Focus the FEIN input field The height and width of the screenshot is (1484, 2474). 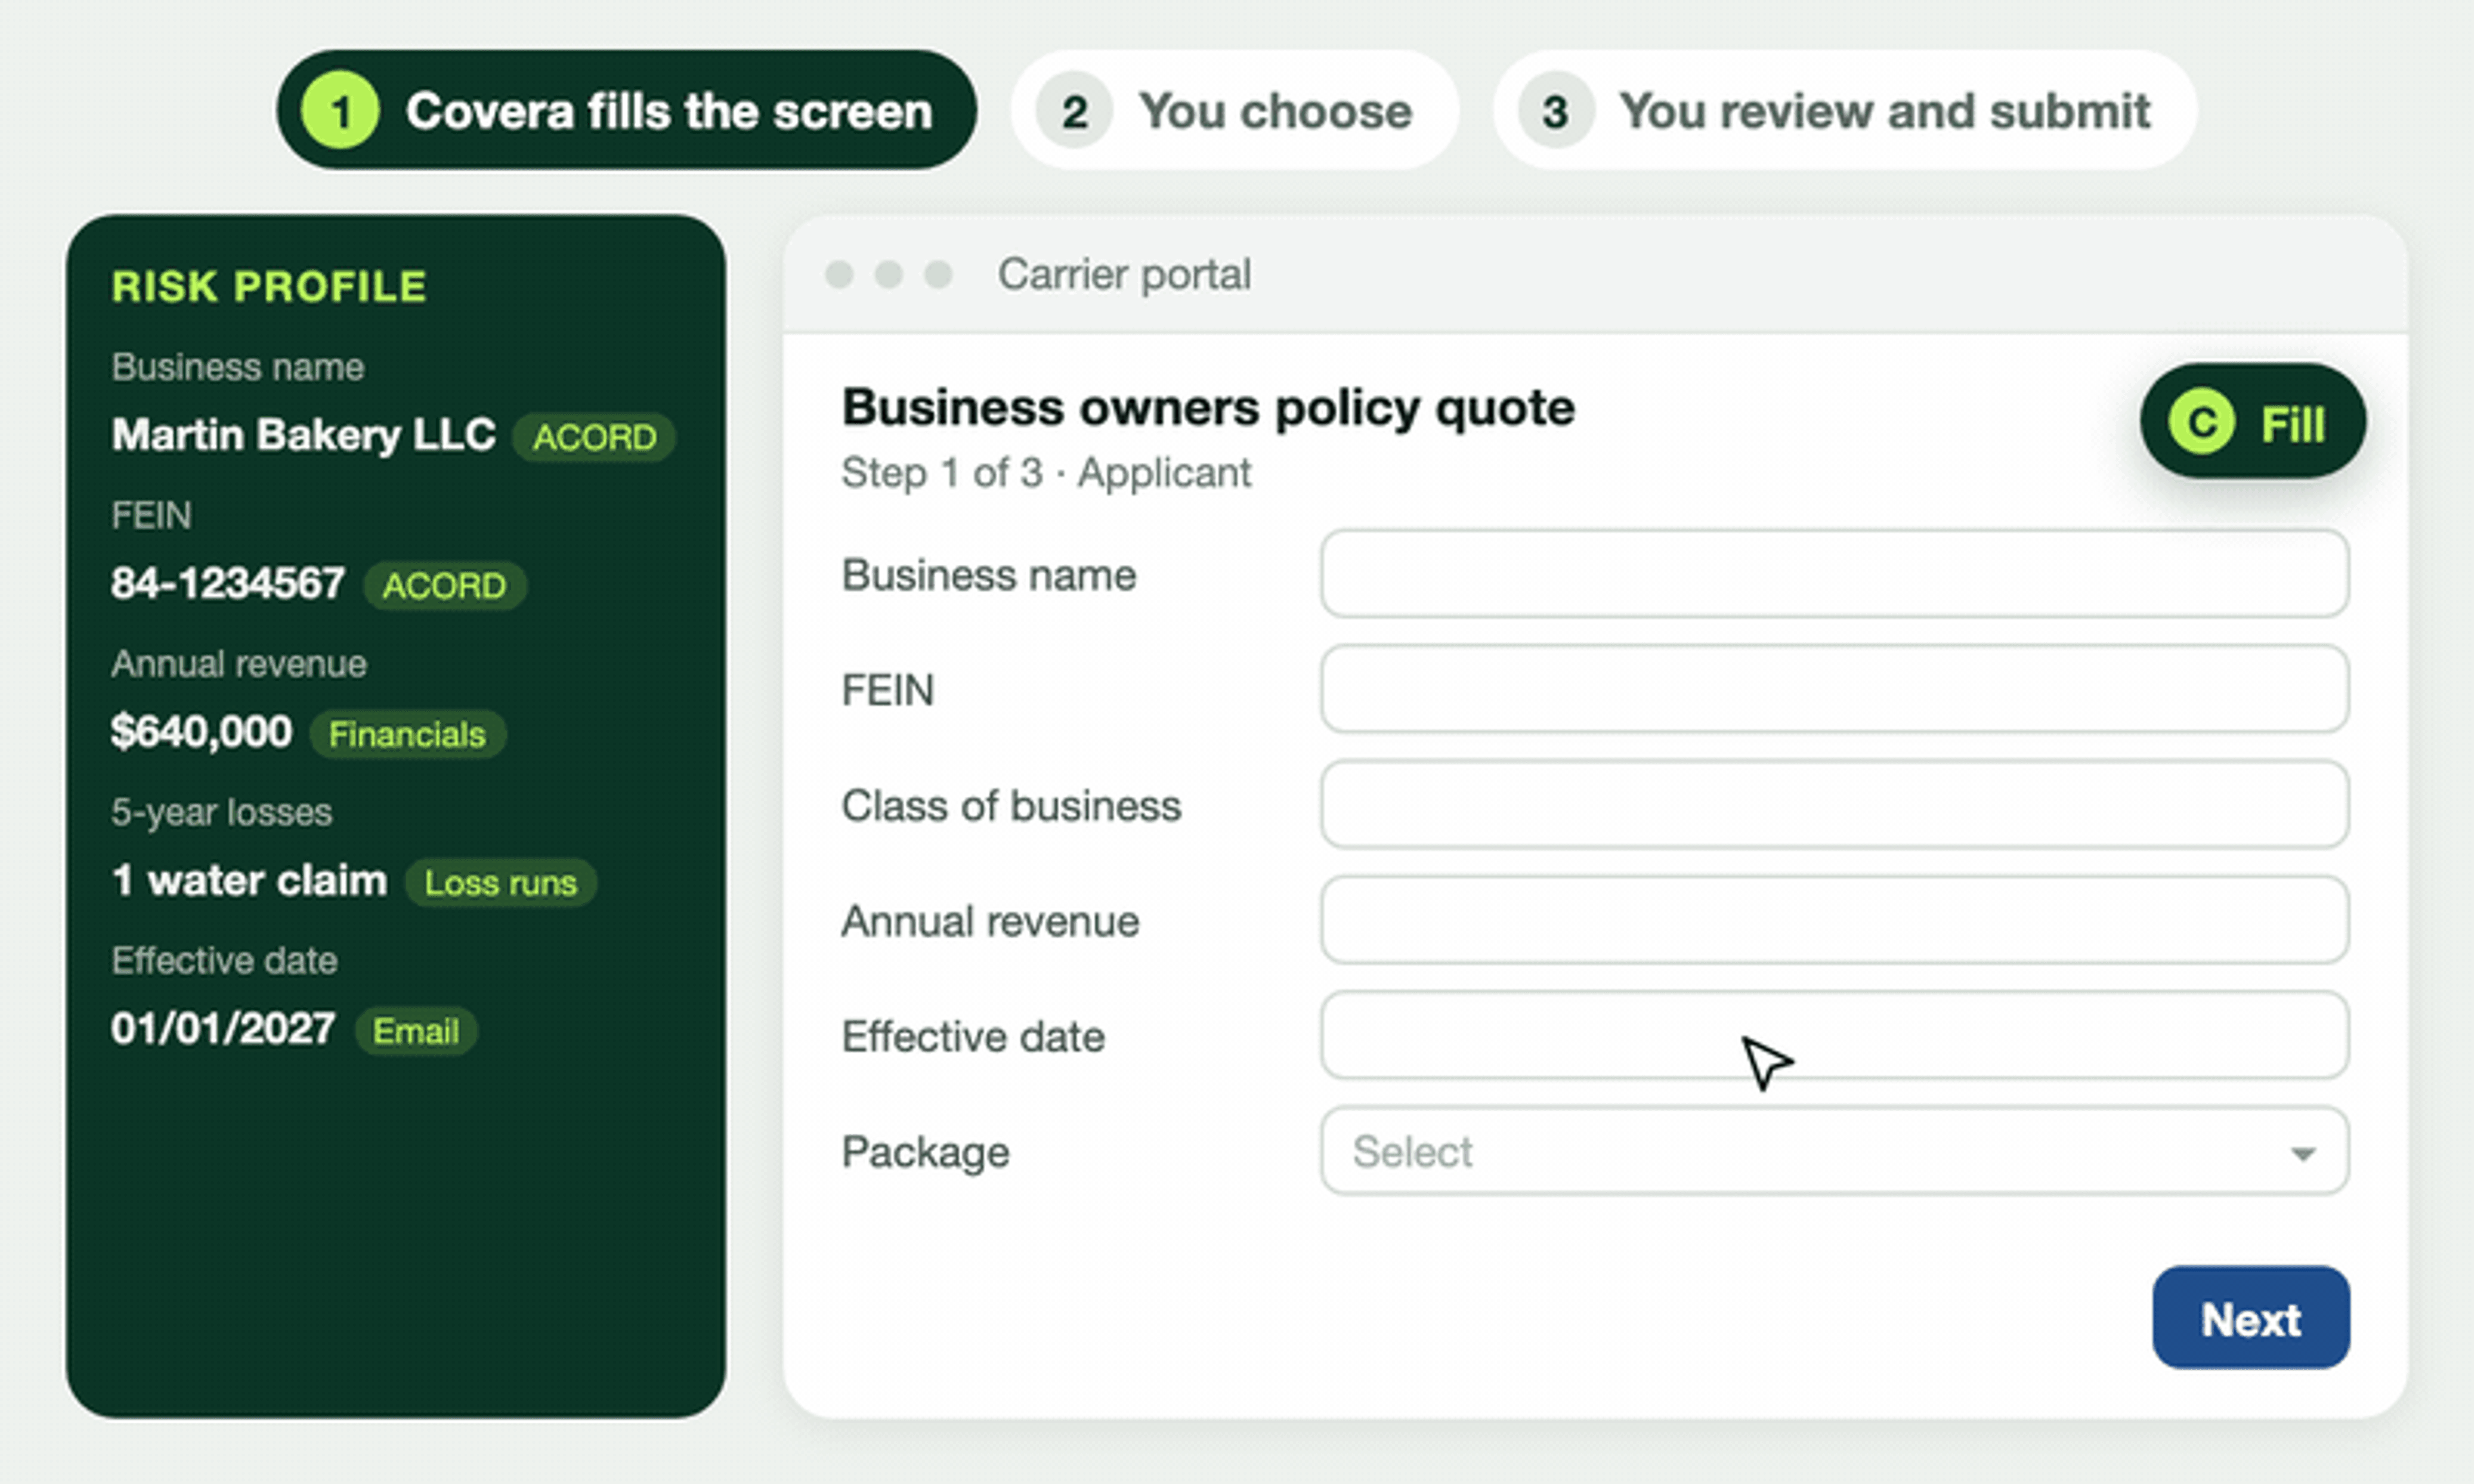click(1834, 689)
